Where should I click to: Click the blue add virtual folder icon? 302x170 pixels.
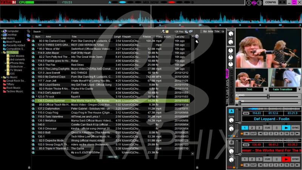(x=29, y=36)
